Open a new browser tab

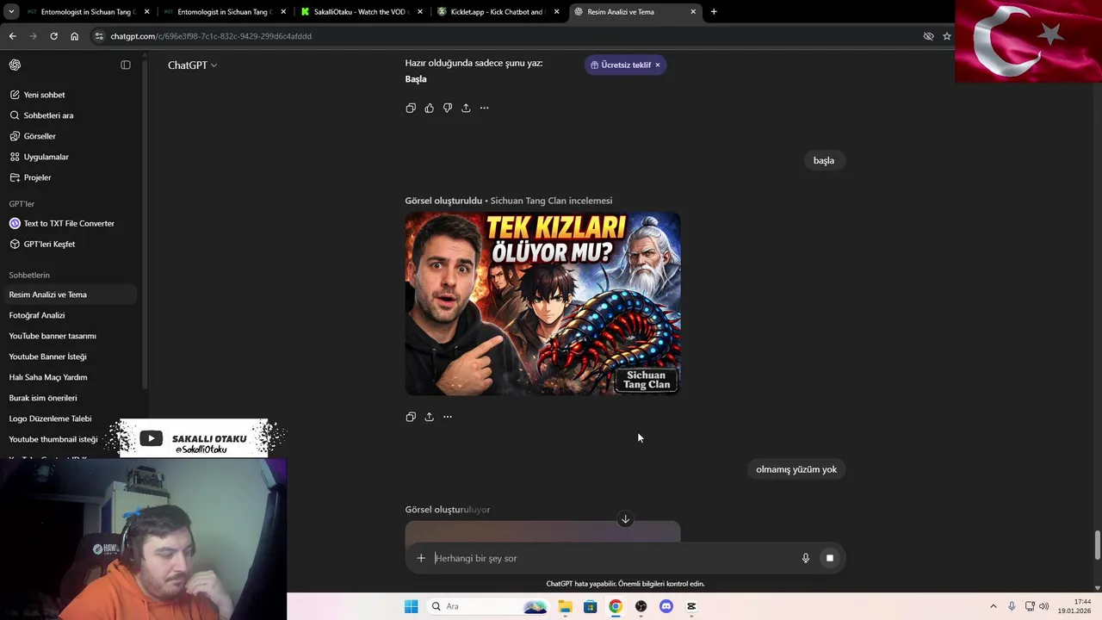point(714,12)
